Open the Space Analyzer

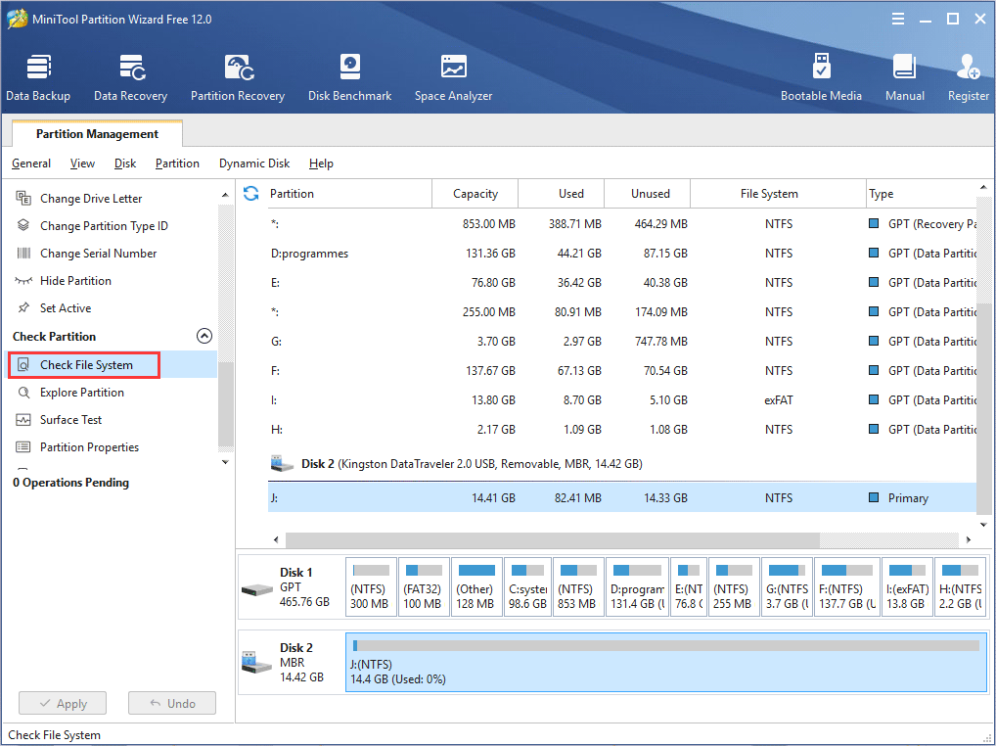pos(453,77)
